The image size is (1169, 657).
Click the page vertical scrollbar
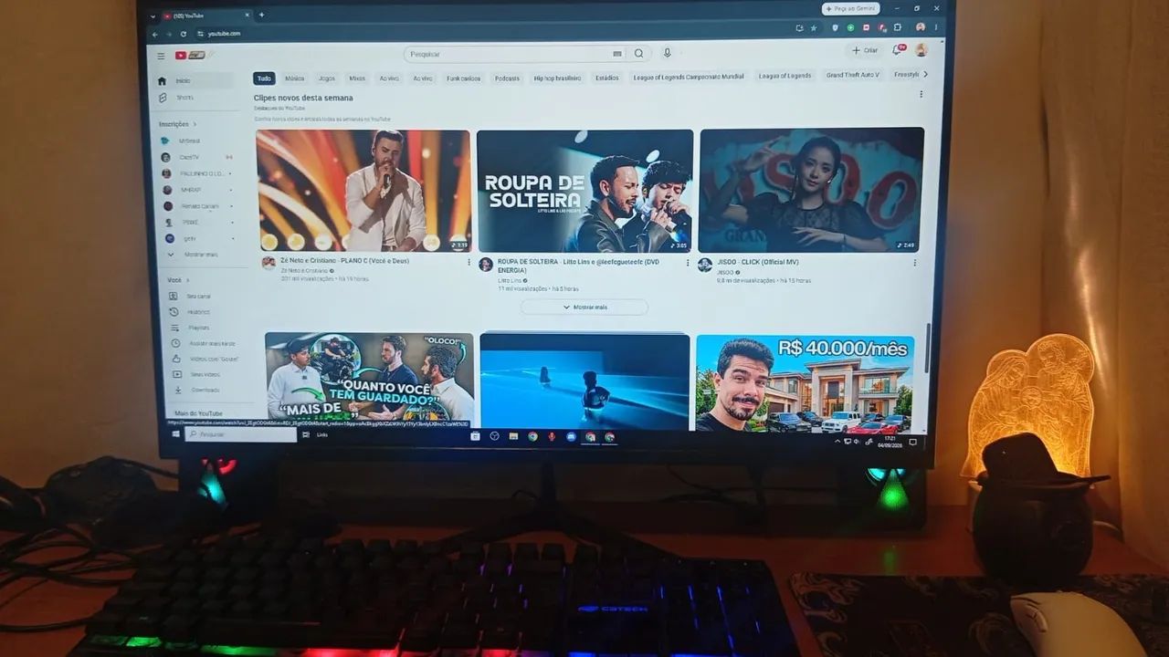928,347
